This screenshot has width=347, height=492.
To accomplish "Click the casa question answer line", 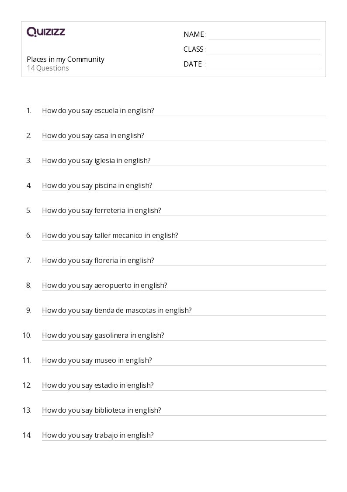I will [x=236, y=137].
